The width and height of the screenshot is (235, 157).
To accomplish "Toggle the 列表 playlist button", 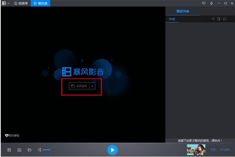I will pyautogui.click(x=213, y=150).
